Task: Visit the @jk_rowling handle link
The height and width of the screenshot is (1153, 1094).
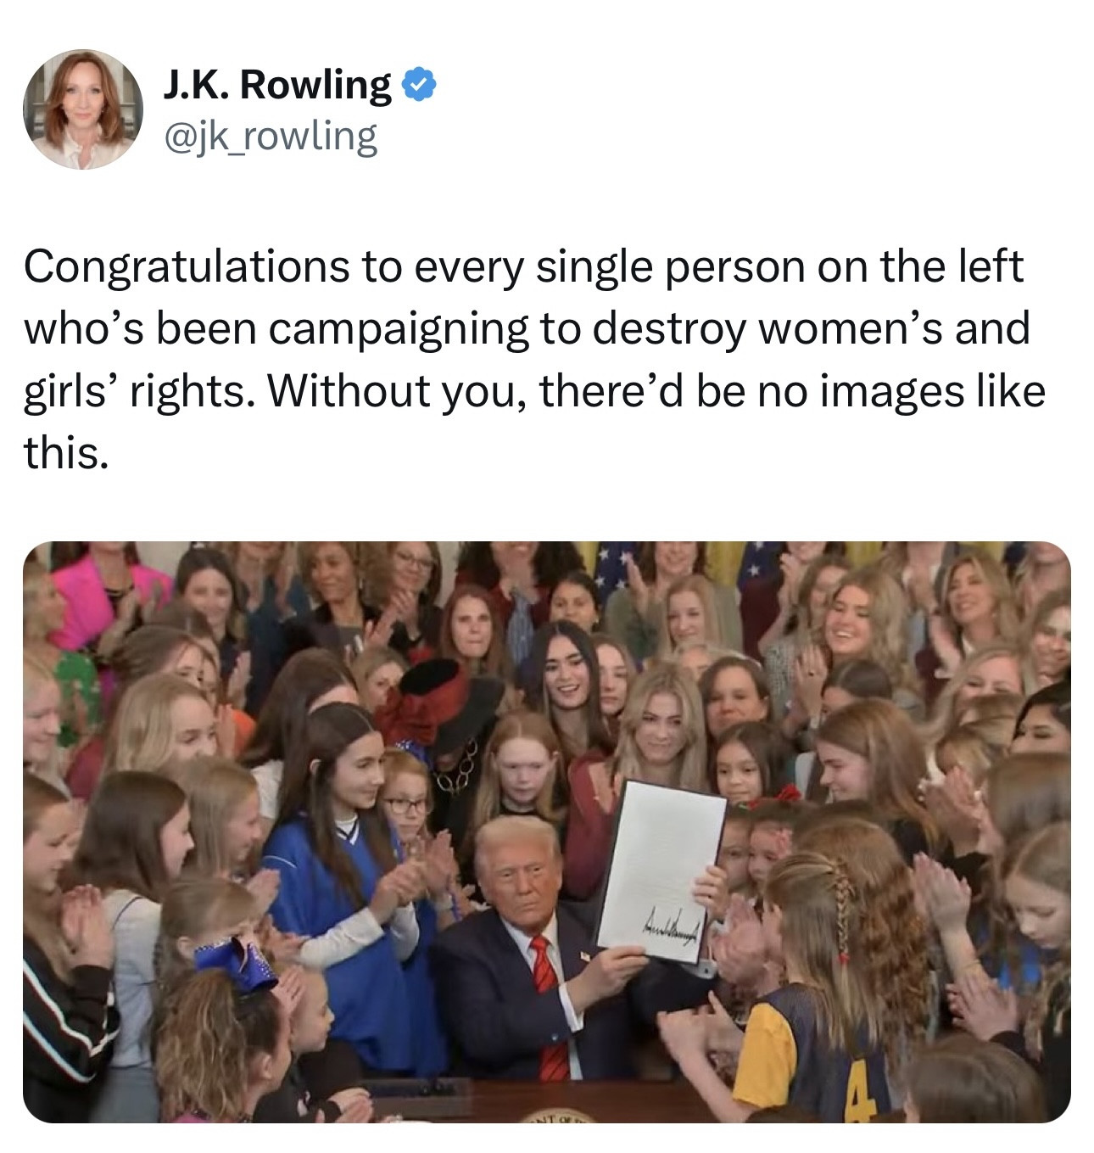Action: click(x=267, y=136)
